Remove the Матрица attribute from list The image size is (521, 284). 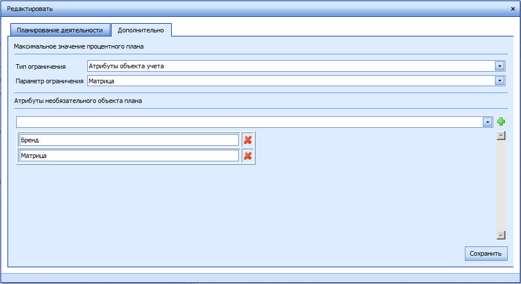248,156
